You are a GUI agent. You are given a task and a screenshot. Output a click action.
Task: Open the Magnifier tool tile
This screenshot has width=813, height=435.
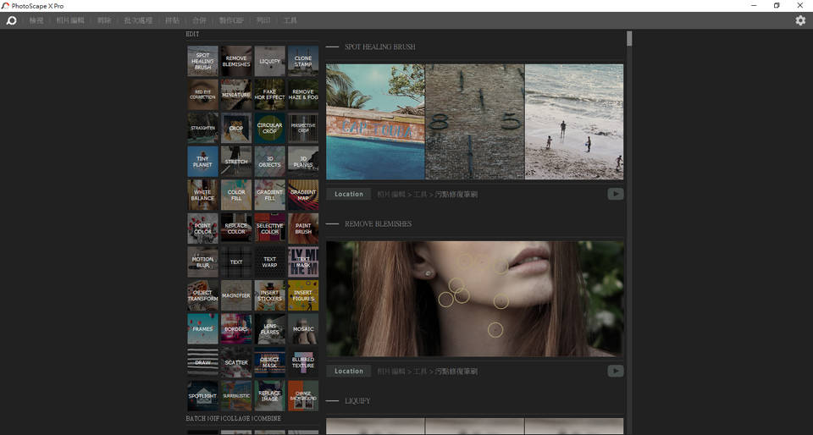[236, 295]
